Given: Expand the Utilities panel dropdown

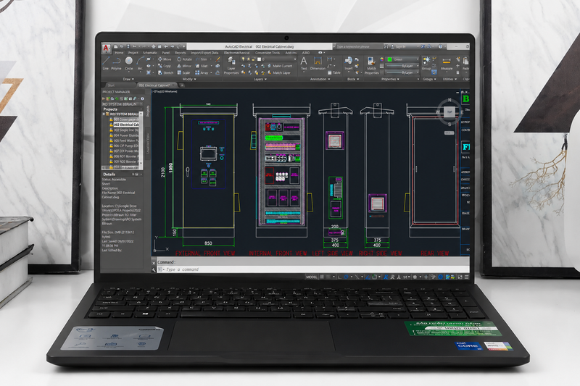Looking at the screenshot, I should coord(449,79).
